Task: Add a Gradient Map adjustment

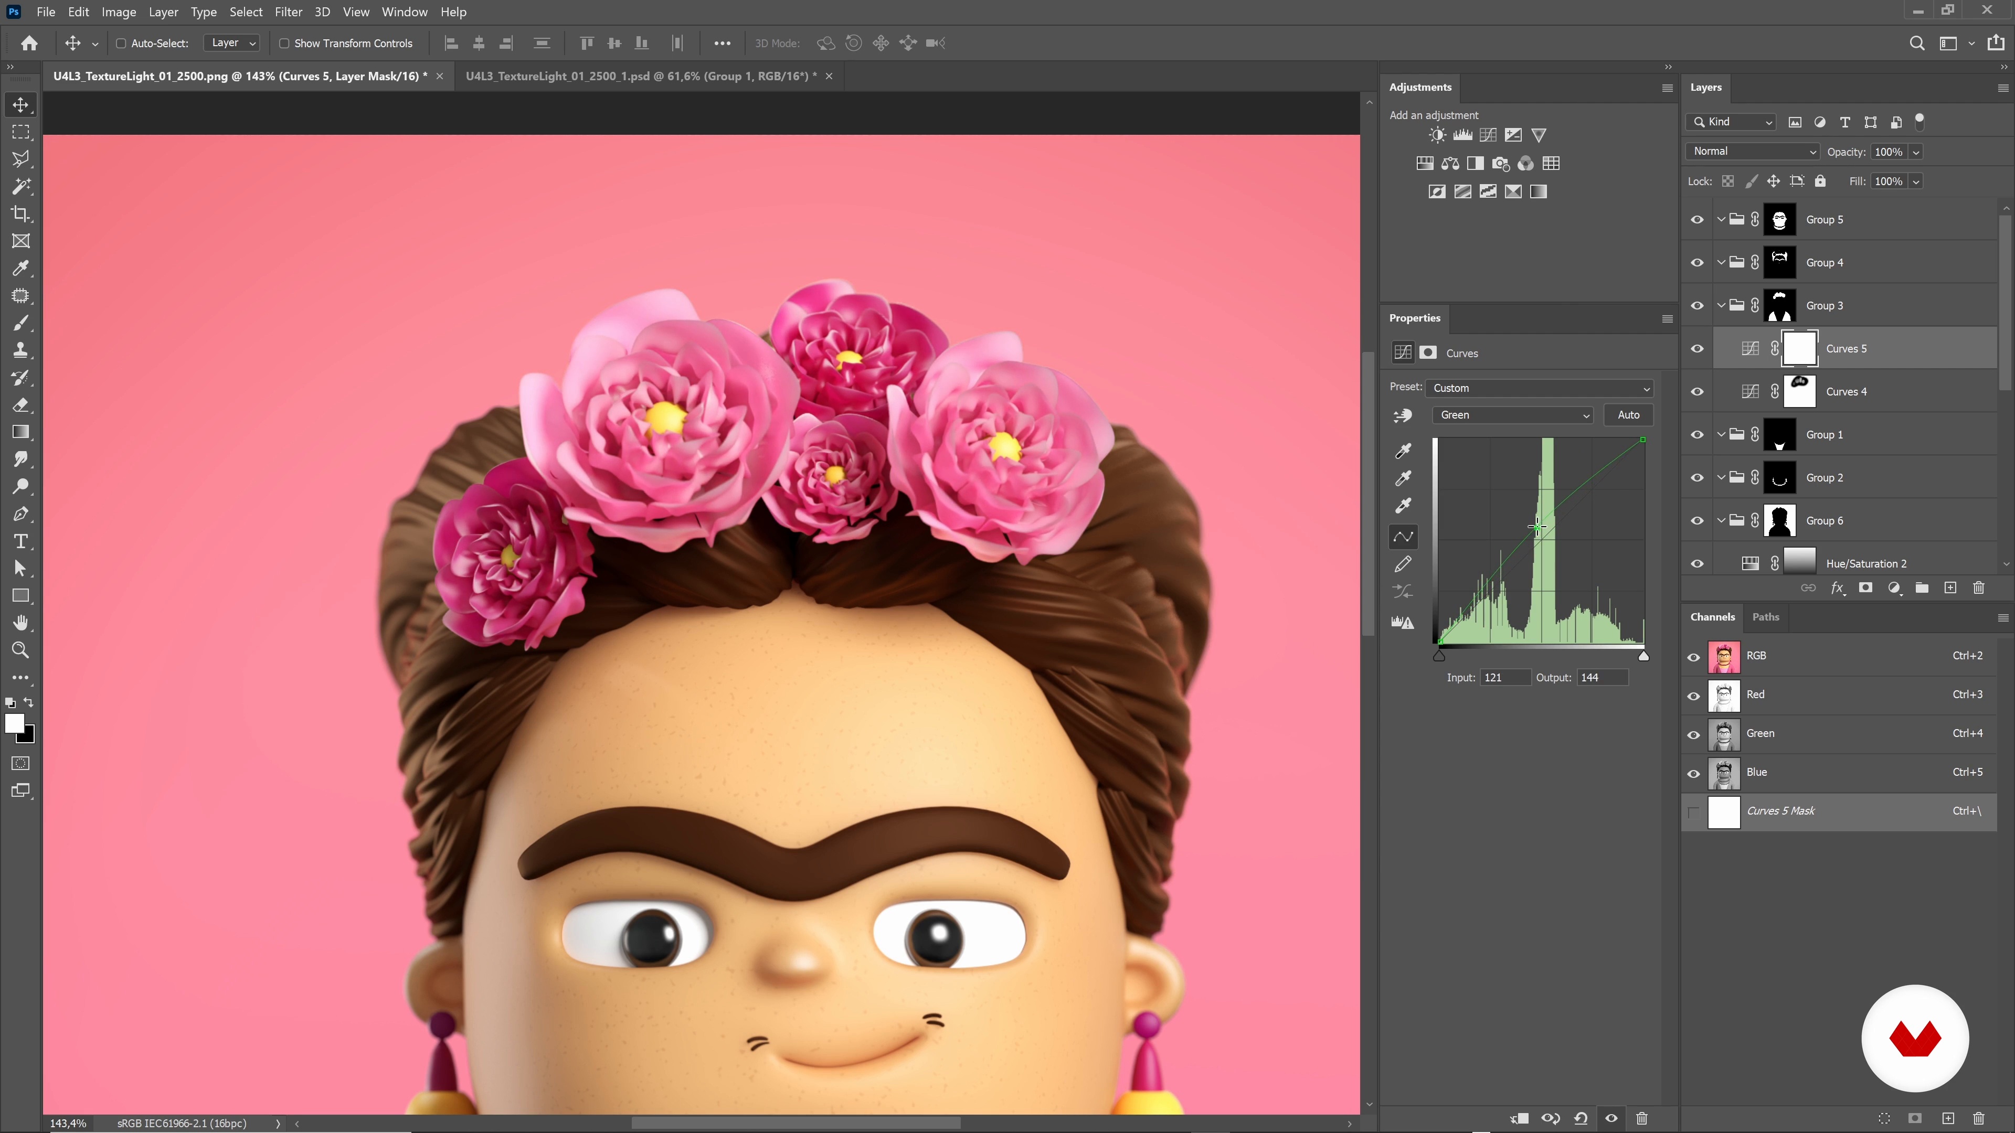Action: (x=1539, y=191)
